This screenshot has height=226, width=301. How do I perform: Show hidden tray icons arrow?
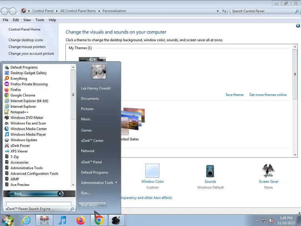[x=257, y=221]
